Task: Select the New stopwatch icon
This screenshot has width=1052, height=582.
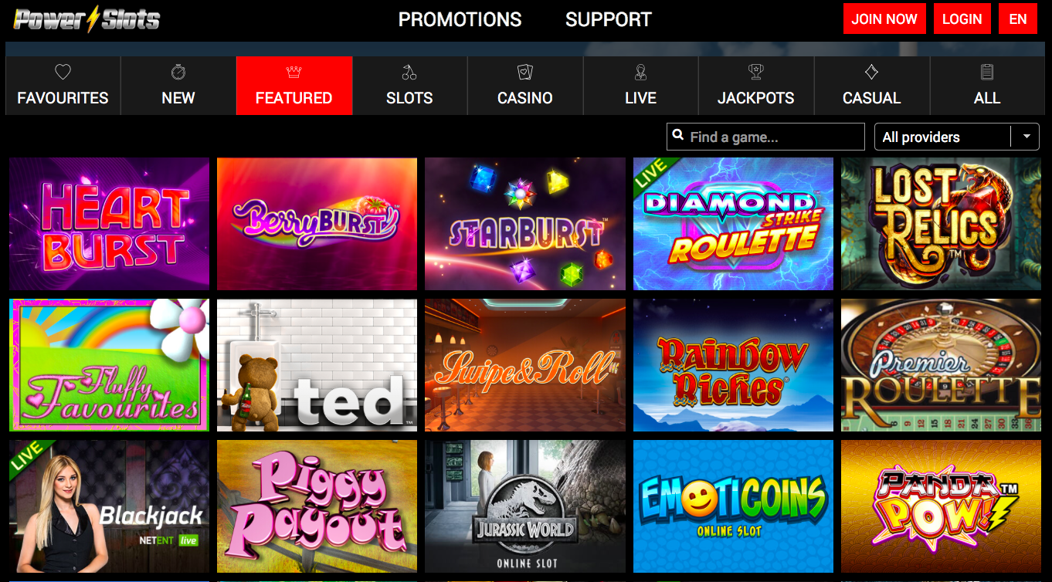Action: pyautogui.click(x=178, y=73)
